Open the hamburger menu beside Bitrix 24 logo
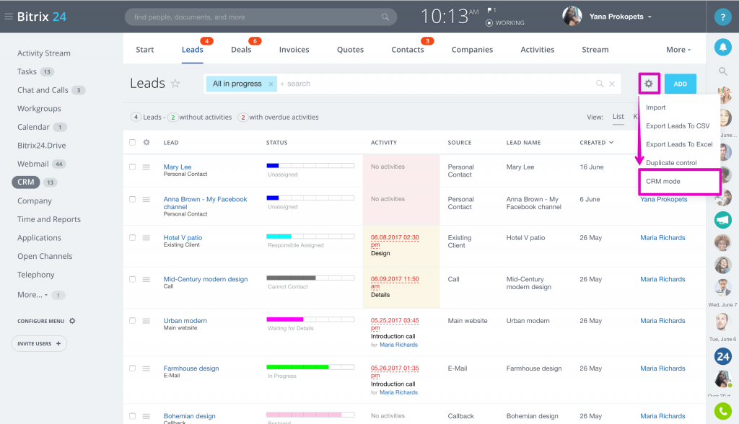The height and width of the screenshot is (424, 739). [x=9, y=17]
